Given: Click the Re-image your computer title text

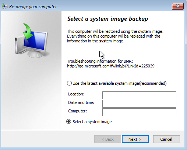Looking at the screenshot, I should [33, 7].
